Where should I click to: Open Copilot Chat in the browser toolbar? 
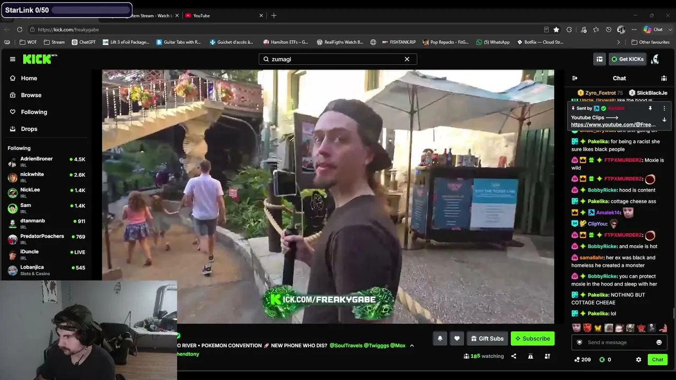pos(653,30)
